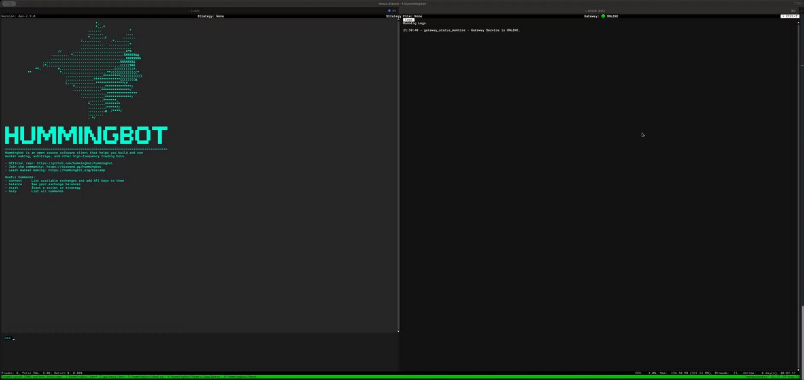The image size is (804, 380).
Task: Click the 'Running Logs' heading
Action: click(x=414, y=23)
